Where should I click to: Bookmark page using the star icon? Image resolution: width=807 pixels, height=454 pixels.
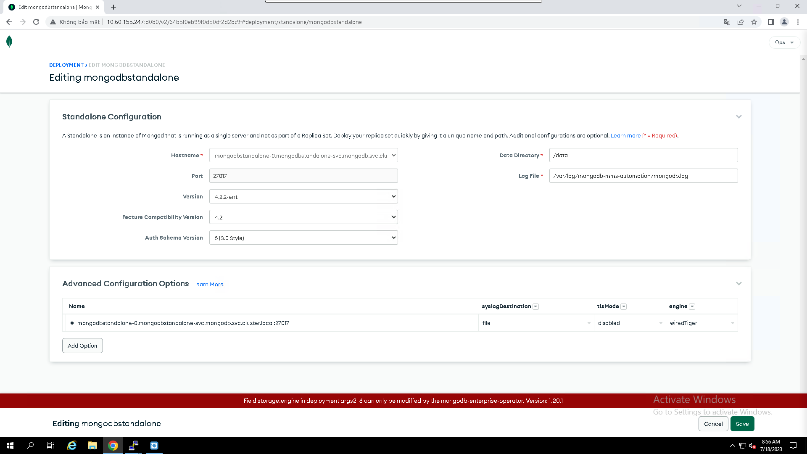(754, 22)
